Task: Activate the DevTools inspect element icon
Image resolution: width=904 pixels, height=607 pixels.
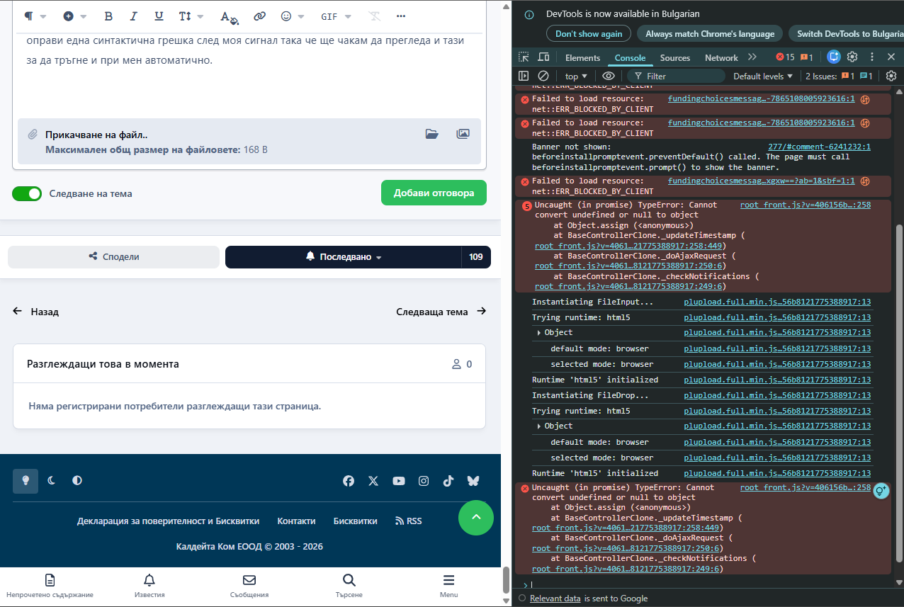Action: coord(524,57)
